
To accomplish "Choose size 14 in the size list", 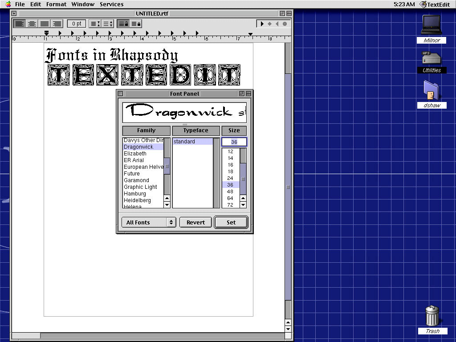I will pyautogui.click(x=231, y=158).
